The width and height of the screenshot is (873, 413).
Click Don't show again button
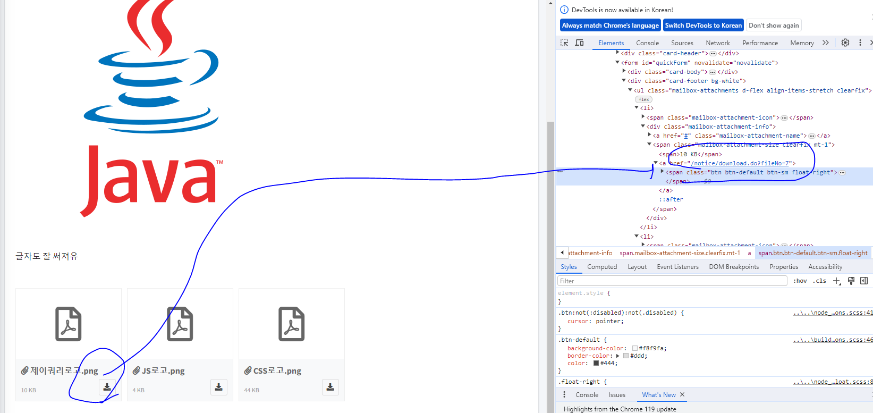(x=774, y=26)
